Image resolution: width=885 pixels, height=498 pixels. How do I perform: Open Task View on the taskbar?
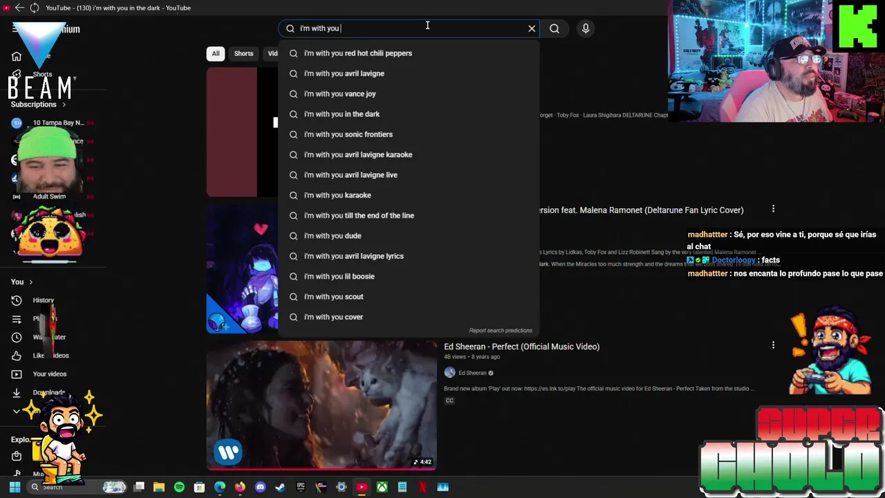139,487
